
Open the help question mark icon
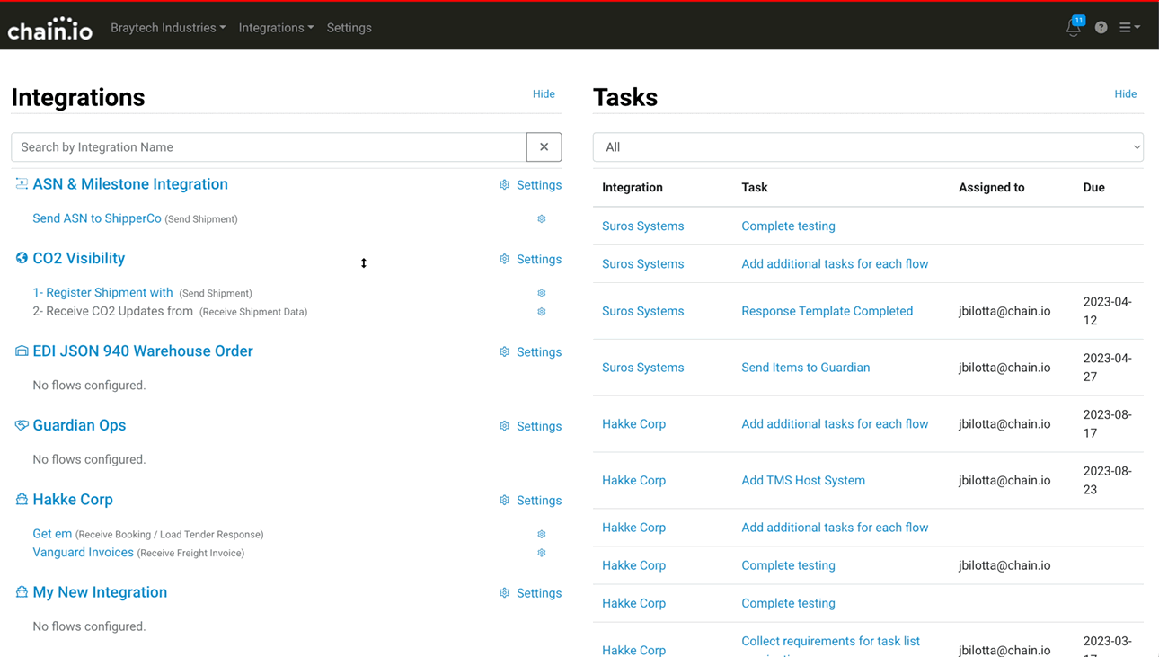coord(1101,28)
